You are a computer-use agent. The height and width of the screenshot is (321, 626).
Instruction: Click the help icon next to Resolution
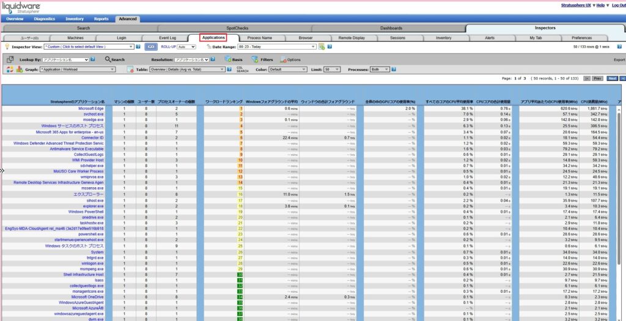213,59
